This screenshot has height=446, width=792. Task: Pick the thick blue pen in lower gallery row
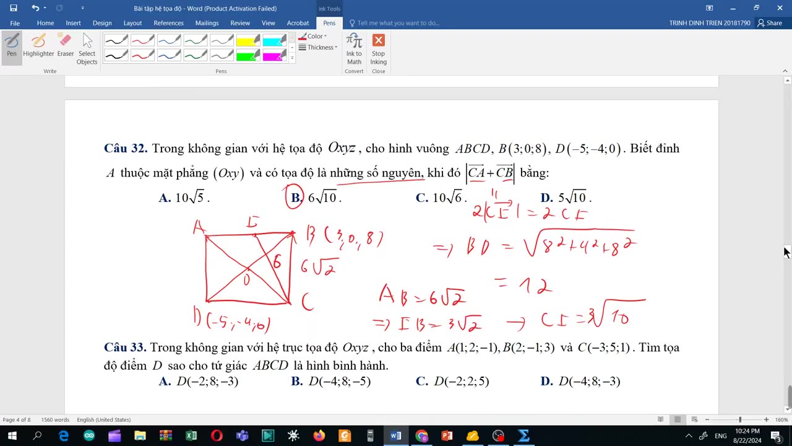(169, 55)
